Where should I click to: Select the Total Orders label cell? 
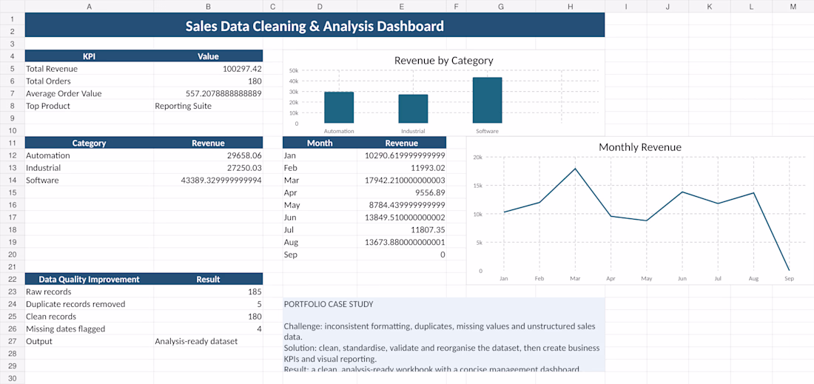pos(90,81)
